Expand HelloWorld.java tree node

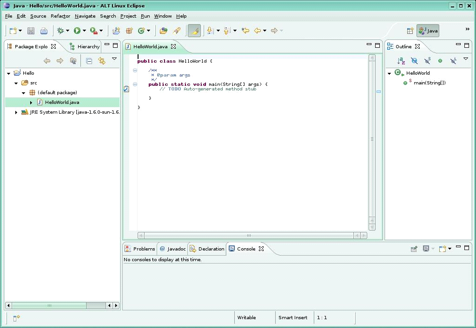(x=31, y=103)
